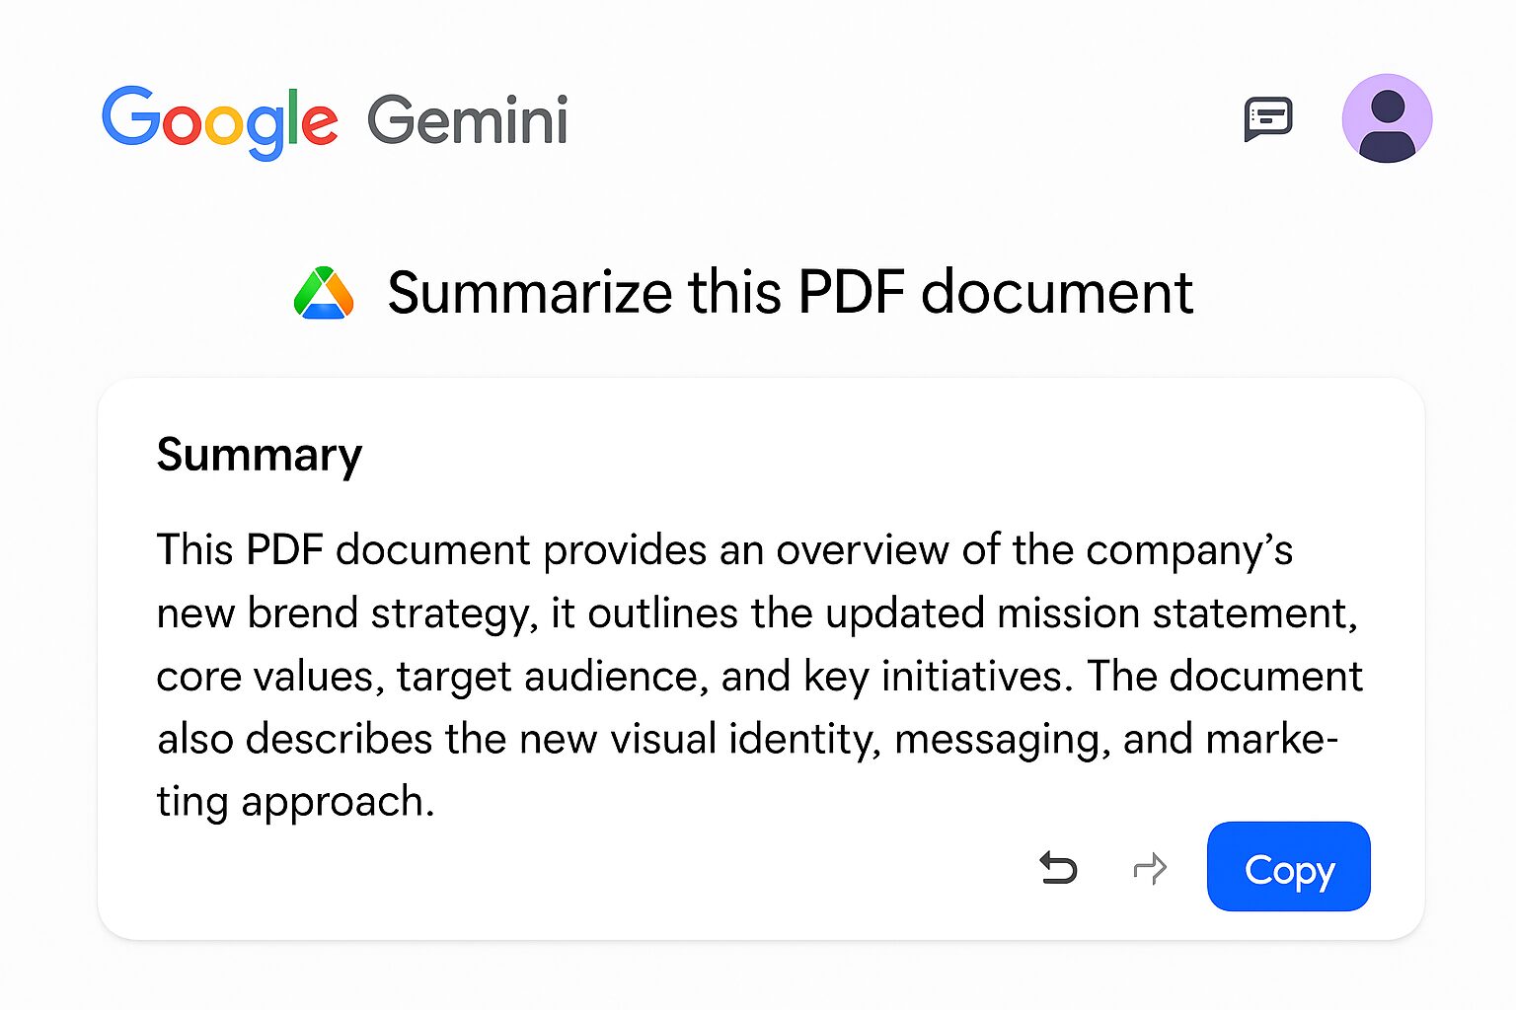Copy the summary text
1516x1010 pixels.
coord(1288,866)
